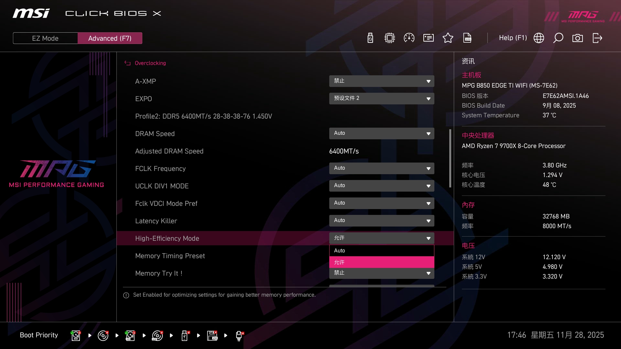Screen dimensions: 621x349
Task: Switch to EZ Mode tab
Action: tap(45, 38)
